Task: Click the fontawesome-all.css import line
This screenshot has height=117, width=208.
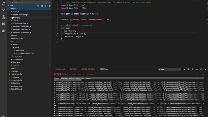Action: pos(86,19)
